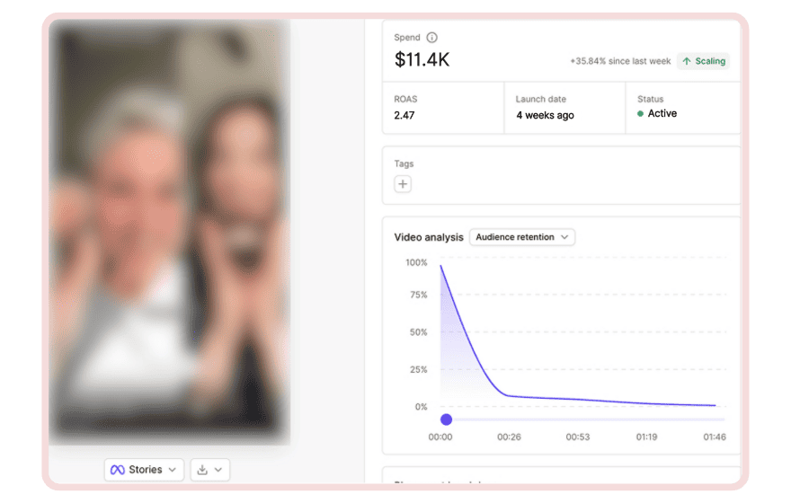Click the 75% axis label
This screenshot has height=503, width=791.
(x=419, y=295)
